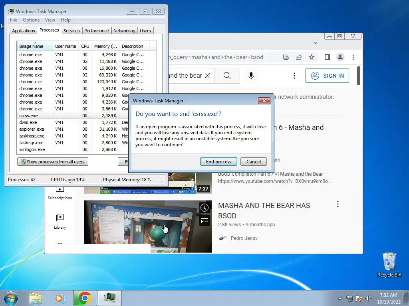Switch to Chrome from the taskbar
Image resolution: width=409 pixels, height=306 pixels.
[x=85, y=298]
